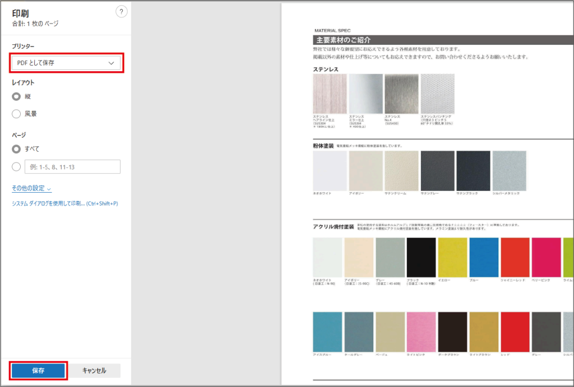The width and height of the screenshot is (574, 387).
Task: Click the サテンブラック powder coating sample
Action: 473,170
